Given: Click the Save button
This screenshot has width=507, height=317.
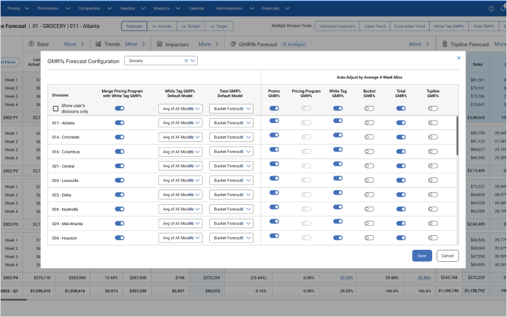Looking at the screenshot, I should point(422,256).
